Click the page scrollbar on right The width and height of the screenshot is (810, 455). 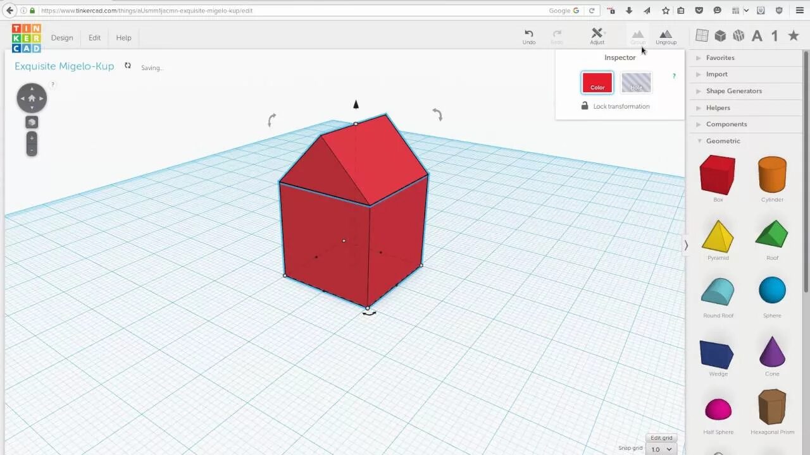[806, 171]
